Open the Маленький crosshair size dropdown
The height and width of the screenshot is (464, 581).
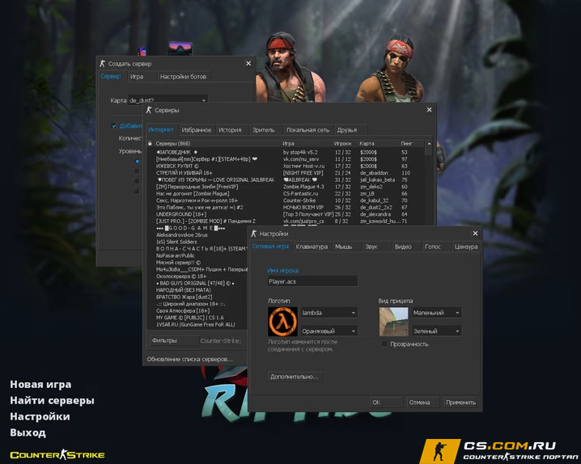coord(436,313)
